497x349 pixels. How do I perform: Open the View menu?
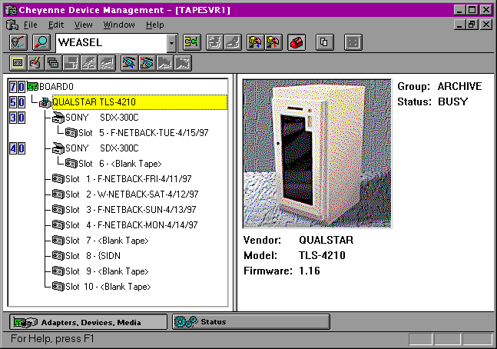click(84, 25)
